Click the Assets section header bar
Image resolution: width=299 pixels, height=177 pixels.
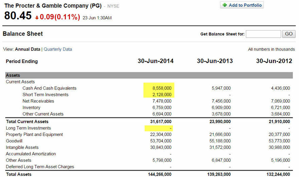(149, 75)
